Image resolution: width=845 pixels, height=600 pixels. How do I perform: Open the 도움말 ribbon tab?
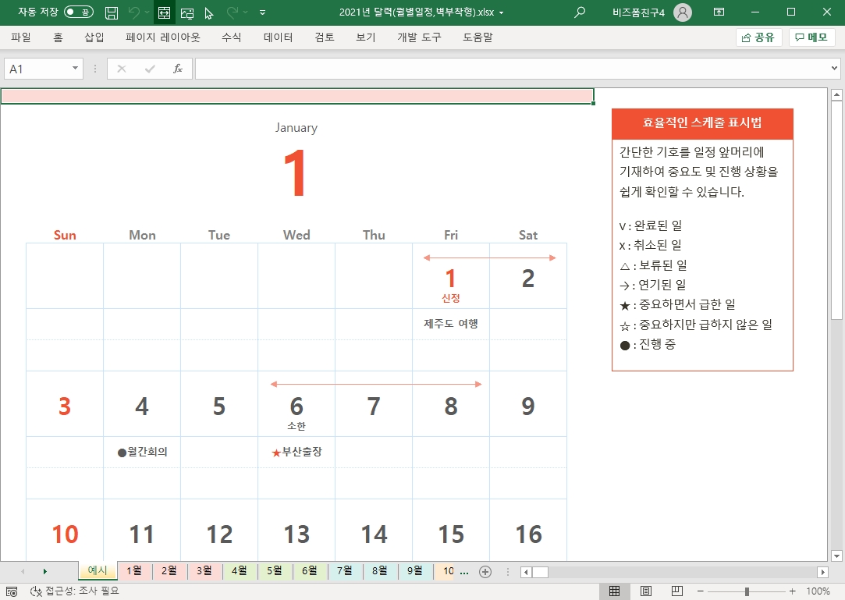pos(478,37)
